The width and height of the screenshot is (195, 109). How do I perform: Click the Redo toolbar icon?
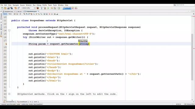[19, 8]
